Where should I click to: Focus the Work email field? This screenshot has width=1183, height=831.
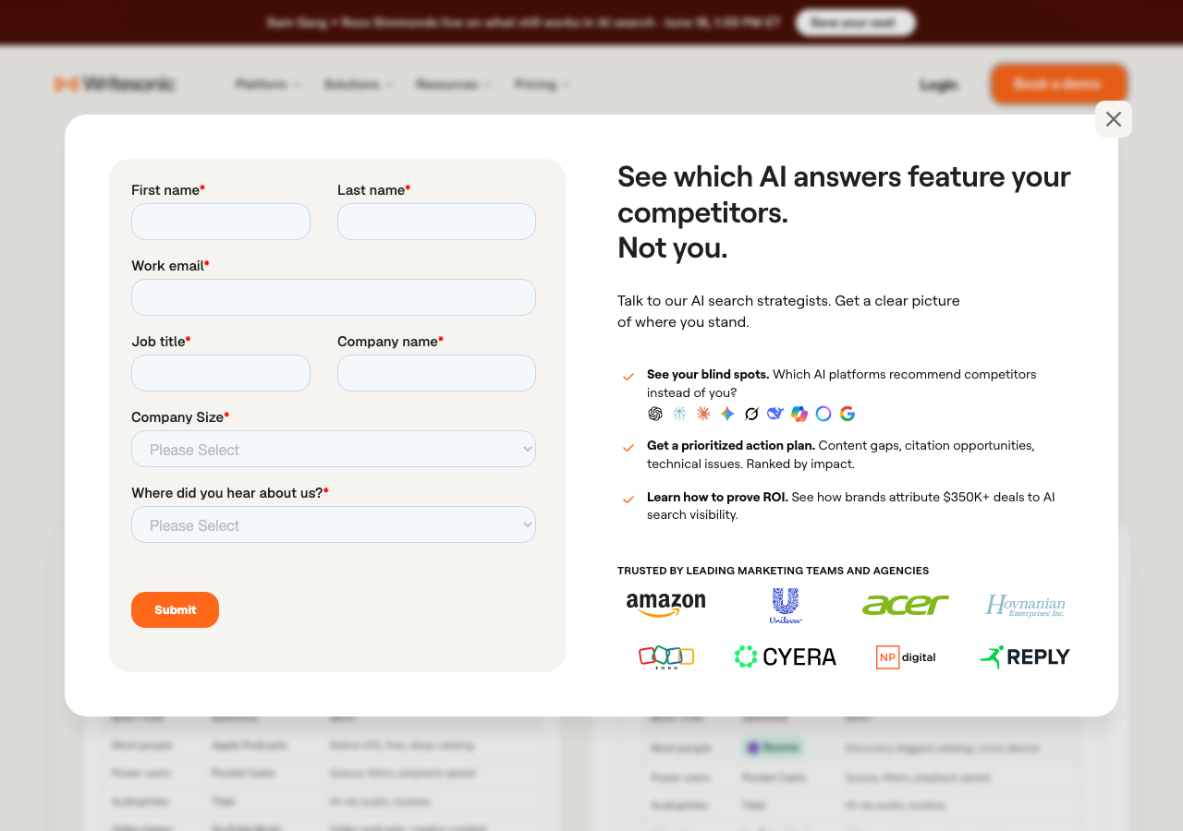point(334,297)
